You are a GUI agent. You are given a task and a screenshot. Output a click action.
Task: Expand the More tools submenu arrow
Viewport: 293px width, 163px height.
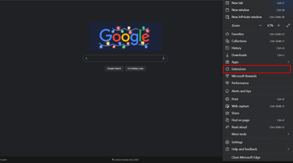(288, 134)
